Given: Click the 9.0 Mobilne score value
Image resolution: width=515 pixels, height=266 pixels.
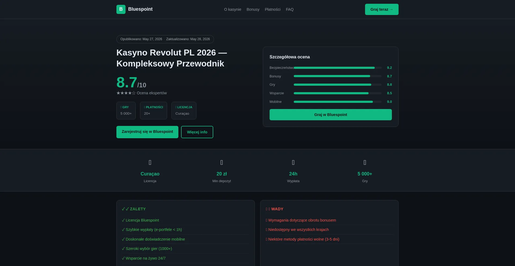Looking at the screenshot, I should click(x=389, y=102).
